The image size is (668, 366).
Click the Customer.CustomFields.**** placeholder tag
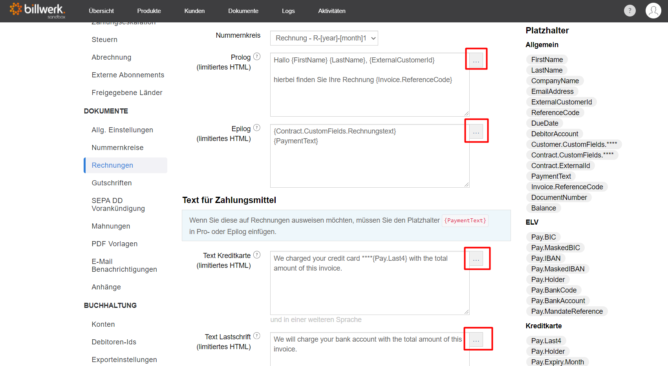point(574,145)
